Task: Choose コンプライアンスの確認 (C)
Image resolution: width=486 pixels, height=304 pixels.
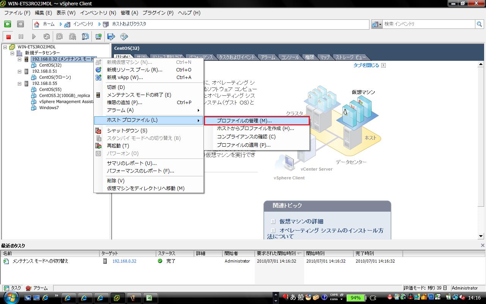Action: click(x=257, y=137)
